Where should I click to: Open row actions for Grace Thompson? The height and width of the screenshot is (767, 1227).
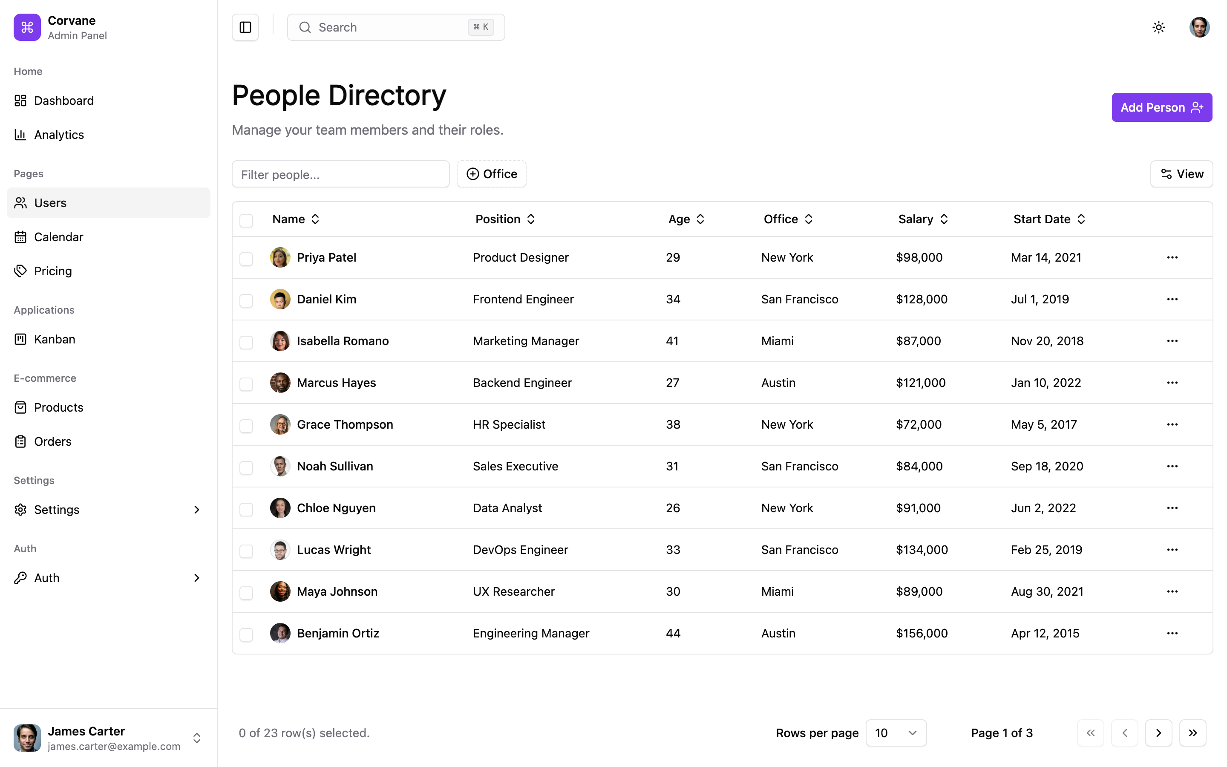[1172, 424]
